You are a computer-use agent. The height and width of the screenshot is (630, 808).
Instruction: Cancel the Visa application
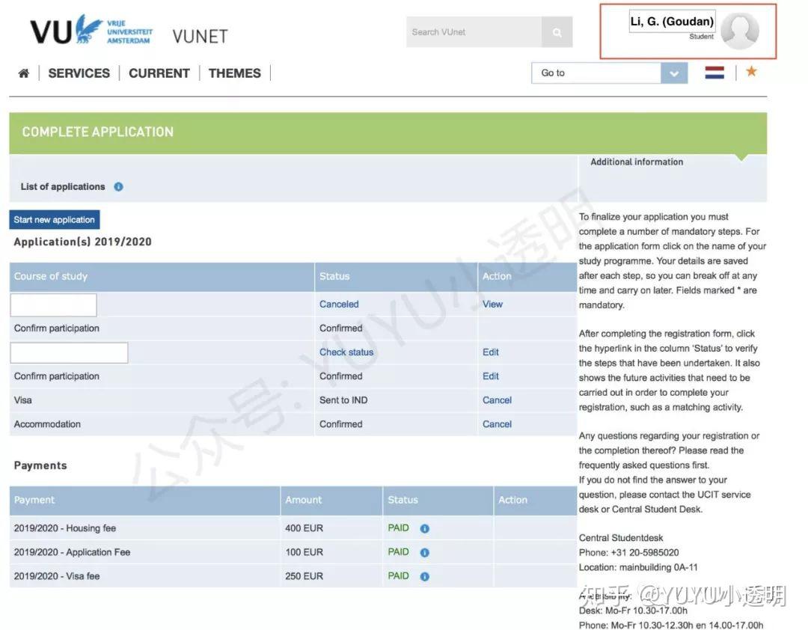tap(497, 400)
